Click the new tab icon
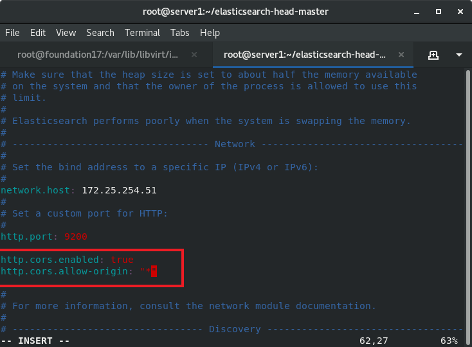The height and width of the screenshot is (347, 472). click(433, 55)
